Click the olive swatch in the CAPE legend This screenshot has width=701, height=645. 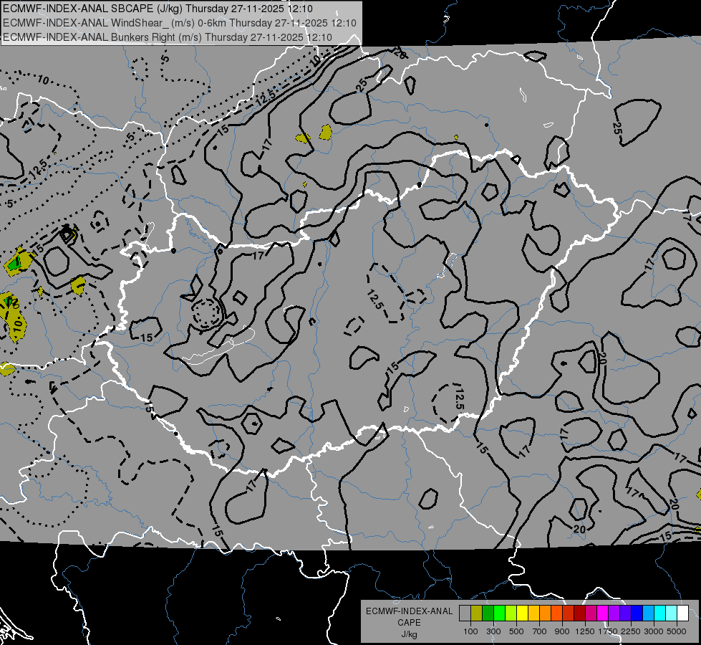pos(477,613)
